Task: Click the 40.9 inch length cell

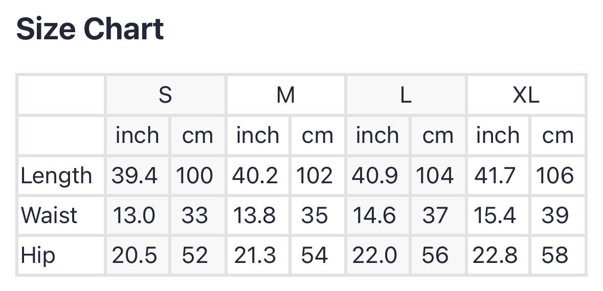Action: pos(375,176)
